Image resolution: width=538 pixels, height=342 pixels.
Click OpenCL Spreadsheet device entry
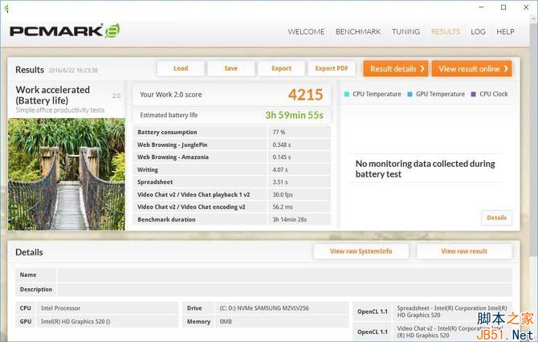click(x=452, y=311)
